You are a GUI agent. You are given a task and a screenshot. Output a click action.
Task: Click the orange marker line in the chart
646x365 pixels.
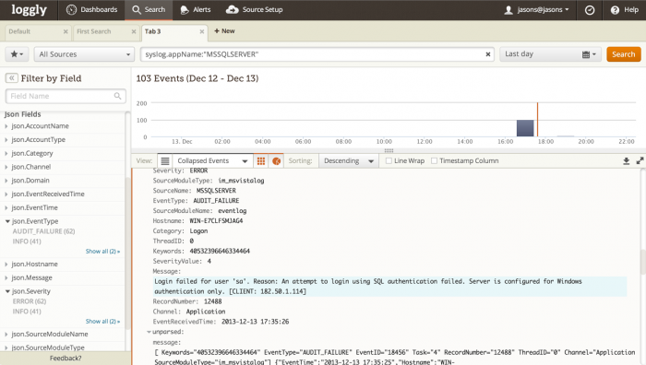tap(537, 119)
